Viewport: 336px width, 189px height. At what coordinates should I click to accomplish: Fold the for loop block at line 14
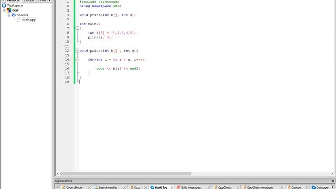(77, 59)
